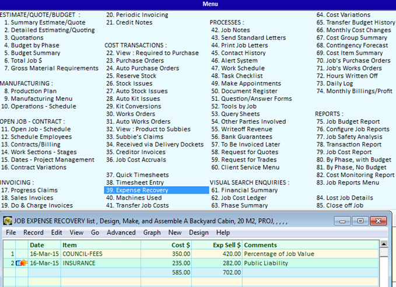
Task: Click the 282.00 expected sell value
Action: tap(232, 263)
